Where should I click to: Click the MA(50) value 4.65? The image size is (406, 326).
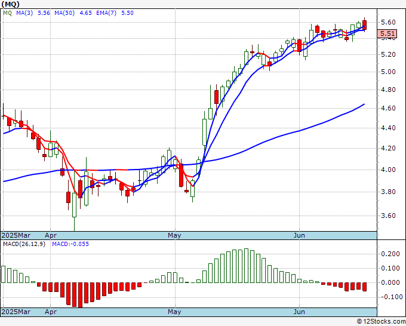point(86,13)
